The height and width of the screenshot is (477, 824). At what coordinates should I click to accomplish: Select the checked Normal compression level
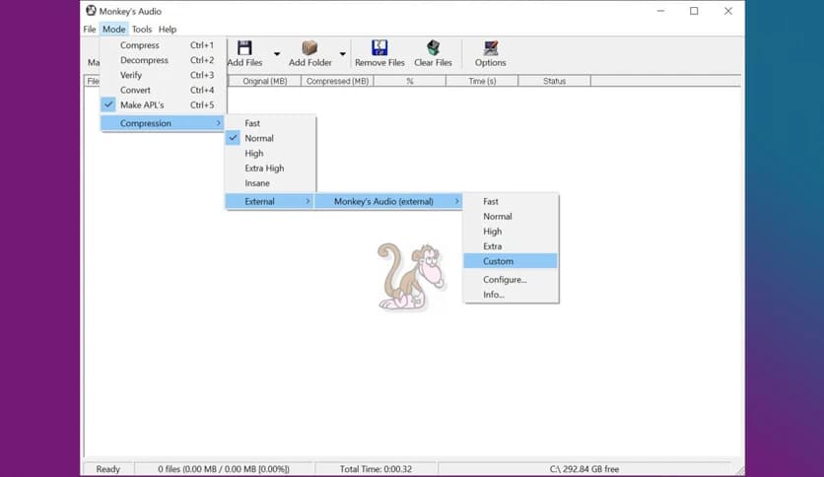[x=270, y=138]
